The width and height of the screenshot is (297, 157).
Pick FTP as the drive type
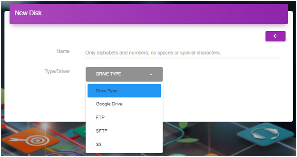pos(124,117)
